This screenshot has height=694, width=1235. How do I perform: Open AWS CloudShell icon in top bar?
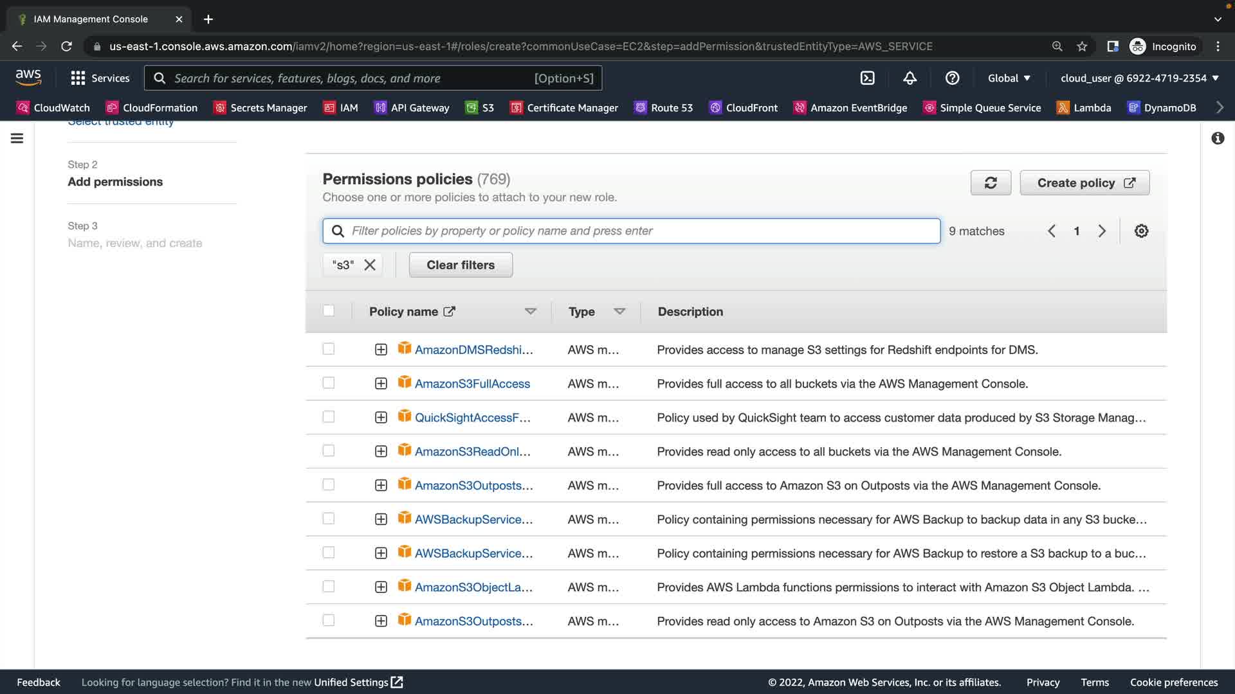point(867,78)
